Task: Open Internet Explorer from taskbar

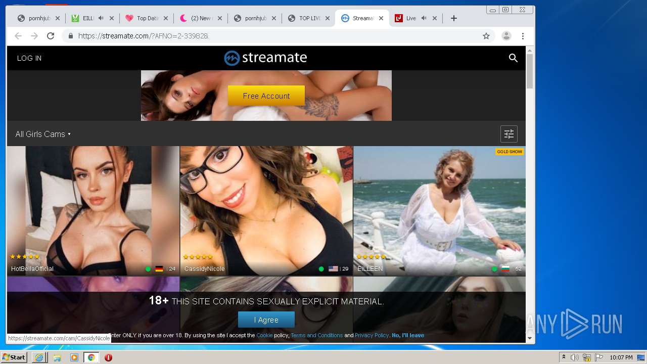Action: [x=39, y=357]
